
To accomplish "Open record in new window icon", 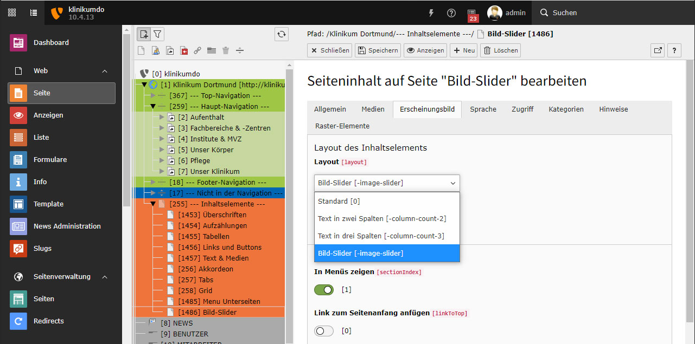I will coord(658,50).
